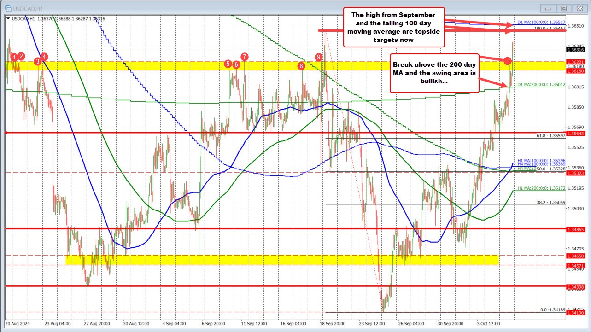Click the D1 MA:200 line label
Image resolution: width=591 pixels, height=332 pixels.
(542, 85)
